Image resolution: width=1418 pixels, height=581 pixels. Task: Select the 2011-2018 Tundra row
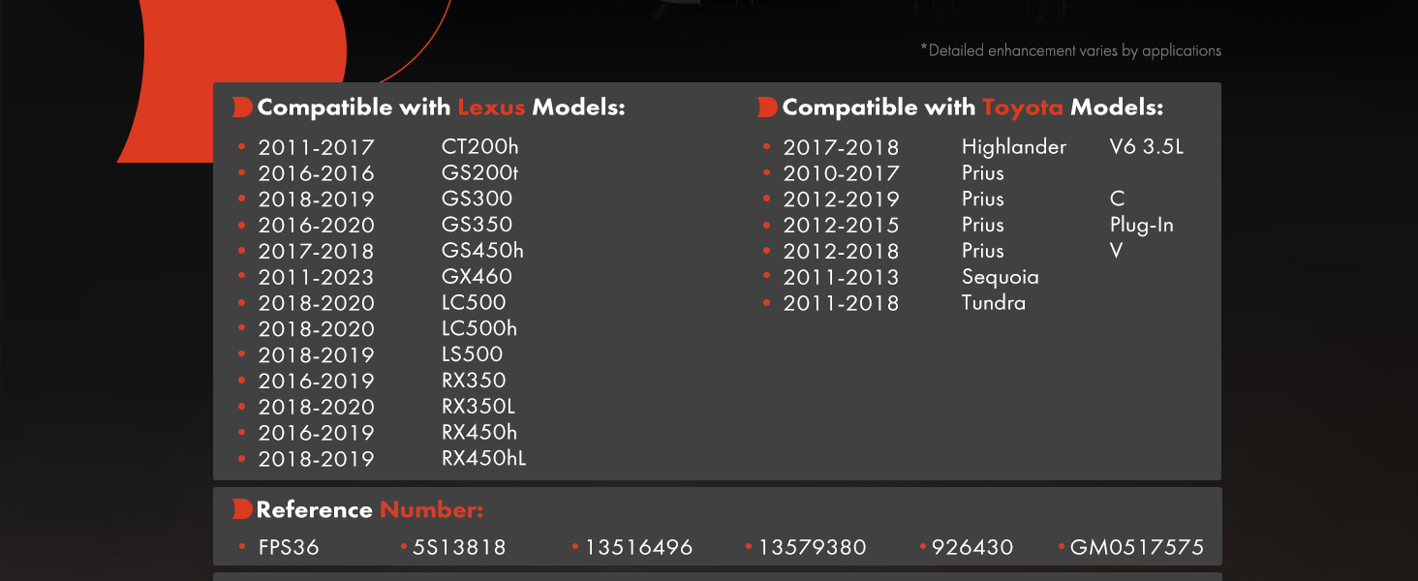click(x=895, y=303)
